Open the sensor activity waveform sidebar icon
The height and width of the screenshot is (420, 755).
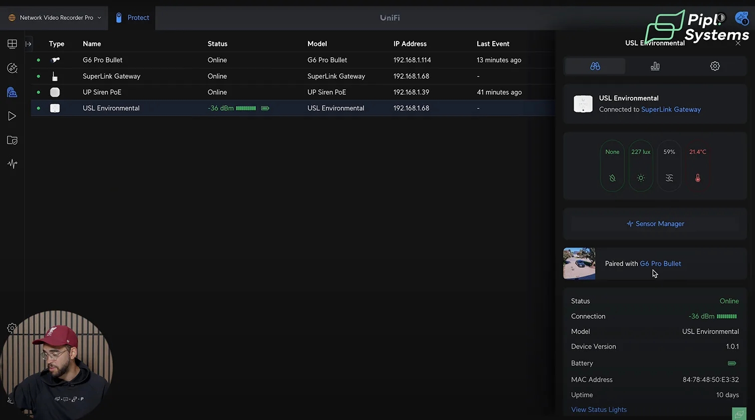12,164
